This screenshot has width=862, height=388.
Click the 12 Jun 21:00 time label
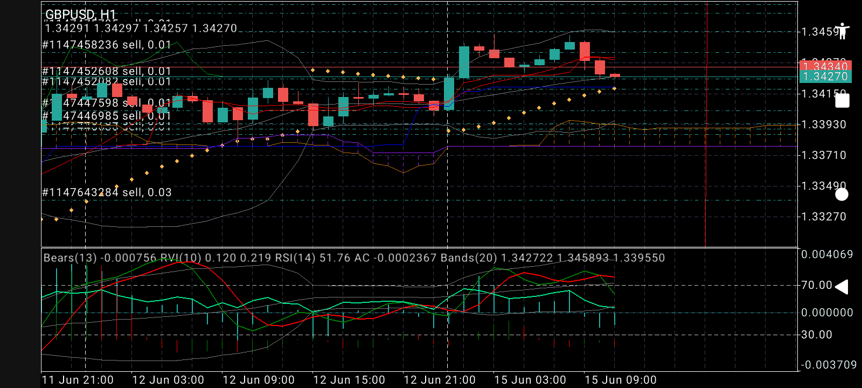pos(440,380)
